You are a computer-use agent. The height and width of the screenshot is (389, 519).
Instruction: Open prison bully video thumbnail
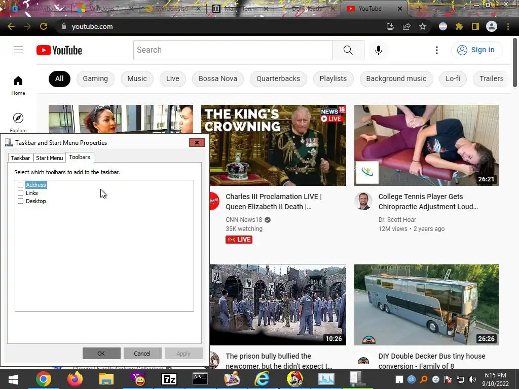(x=278, y=304)
